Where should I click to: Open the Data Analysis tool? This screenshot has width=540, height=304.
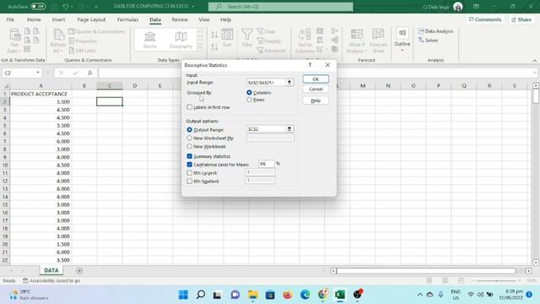435,31
